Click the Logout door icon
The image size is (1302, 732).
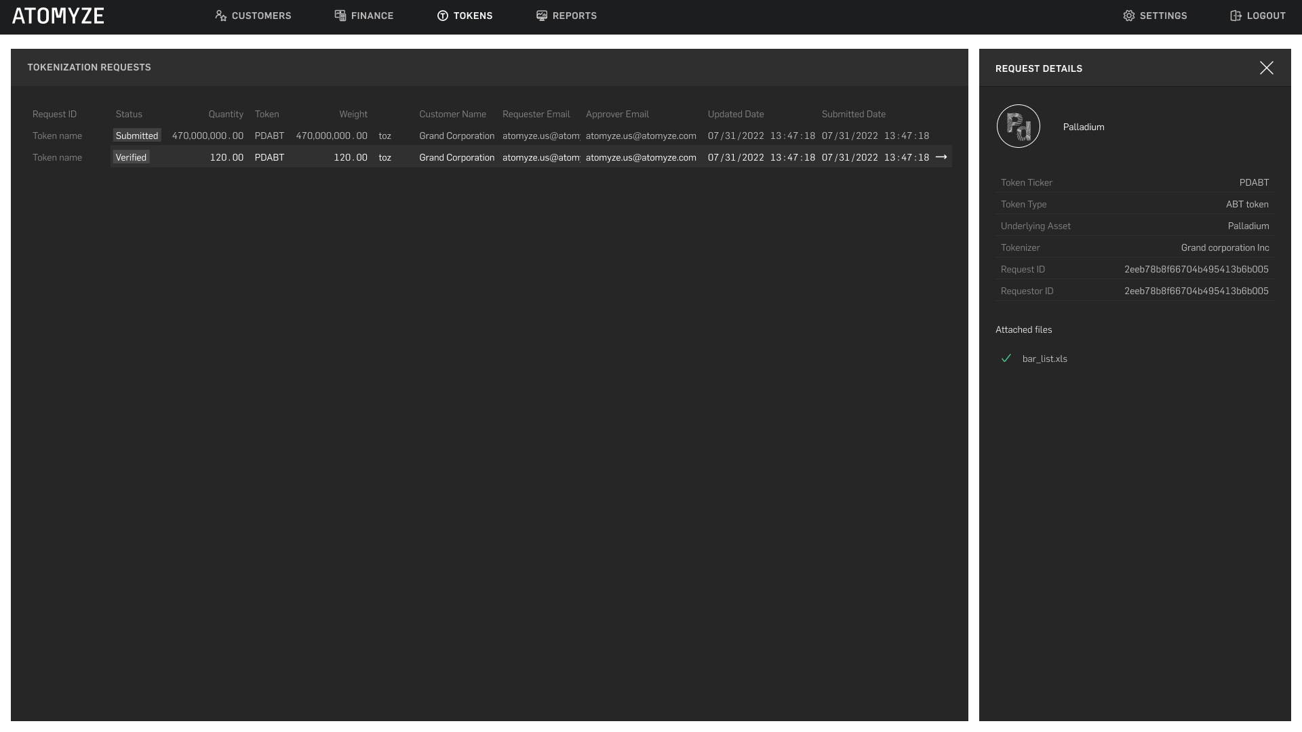pyautogui.click(x=1236, y=16)
